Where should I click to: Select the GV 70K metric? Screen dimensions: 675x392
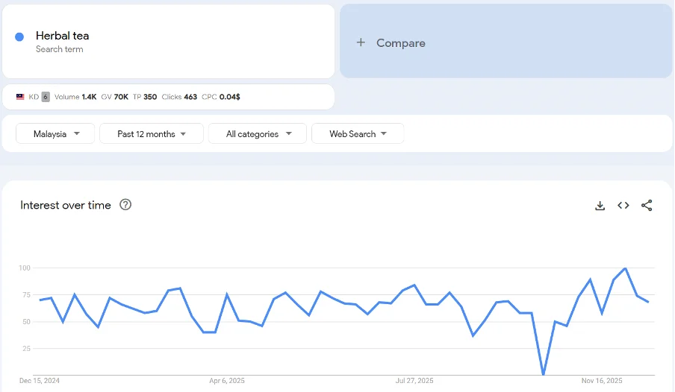(x=115, y=97)
